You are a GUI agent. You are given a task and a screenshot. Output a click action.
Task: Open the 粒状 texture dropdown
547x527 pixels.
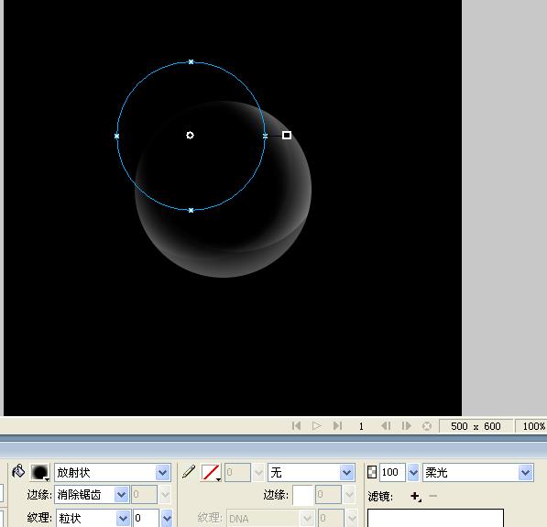click(x=123, y=518)
